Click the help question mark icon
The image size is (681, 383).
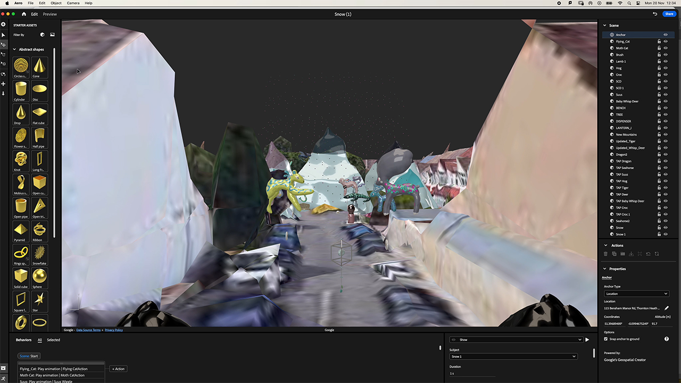pos(667,339)
